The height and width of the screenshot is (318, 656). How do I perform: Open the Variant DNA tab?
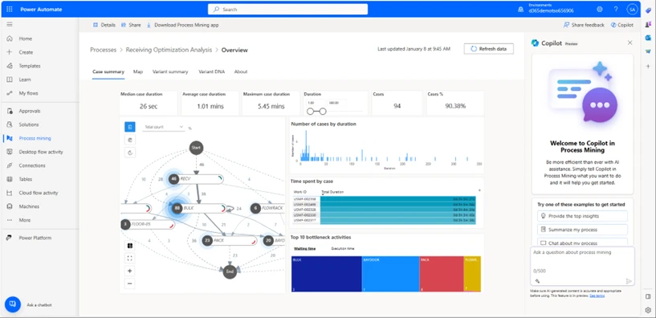[x=212, y=71]
